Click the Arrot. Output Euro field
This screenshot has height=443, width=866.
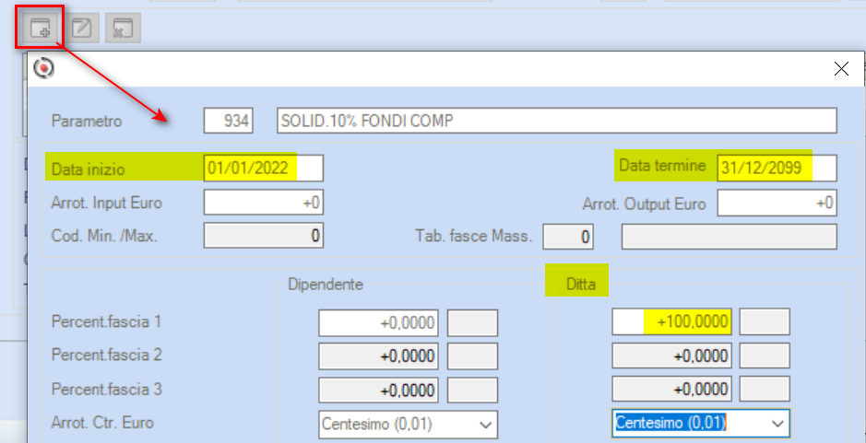pyautogui.click(x=777, y=203)
